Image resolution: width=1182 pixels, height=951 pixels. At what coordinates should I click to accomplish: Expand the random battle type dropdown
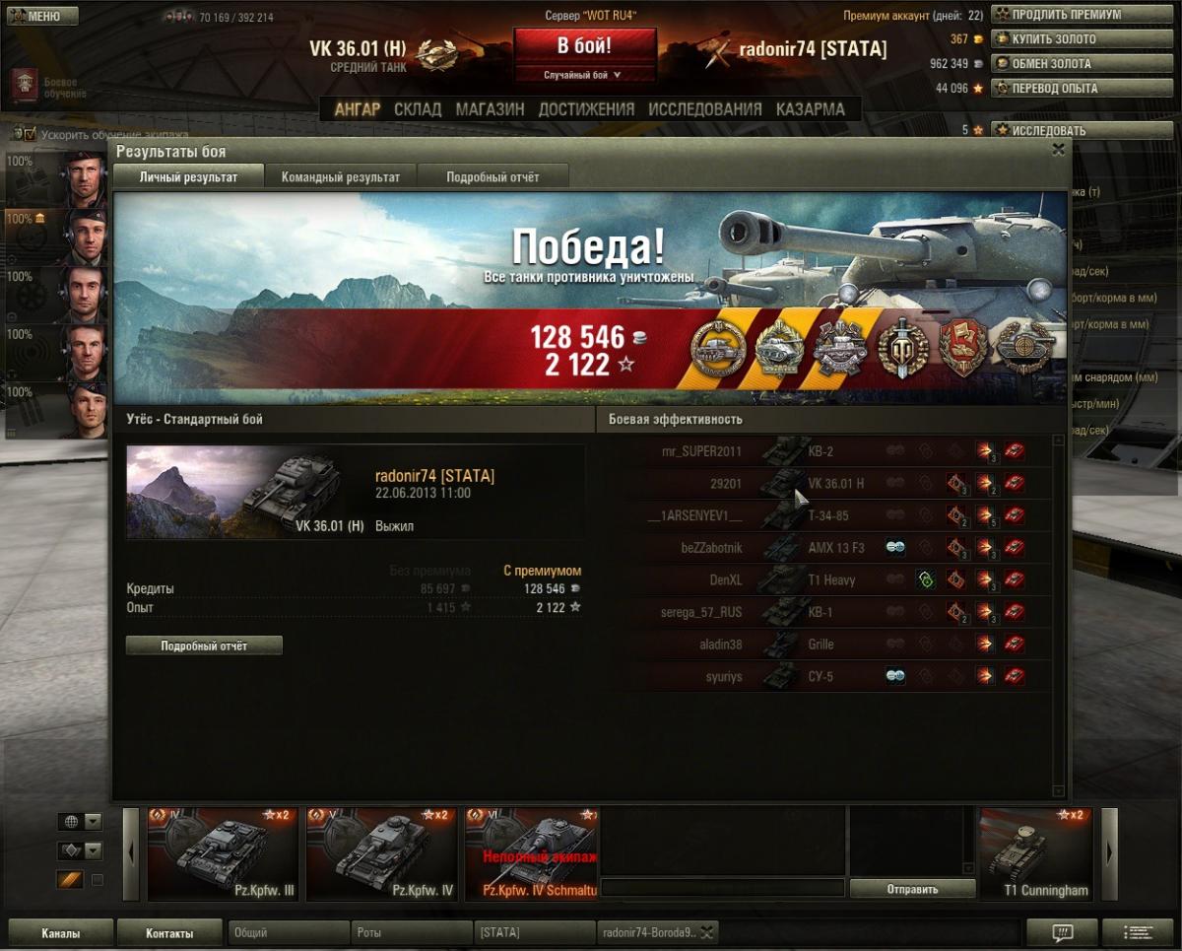(583, 75)
